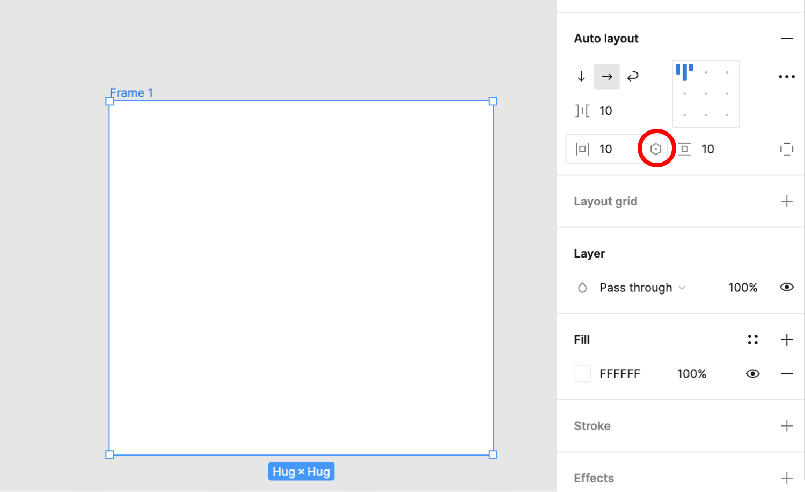Click the Frame 1 label
Image resolution: width=805 pixels, height=492 pixels.
click(131, 92)
